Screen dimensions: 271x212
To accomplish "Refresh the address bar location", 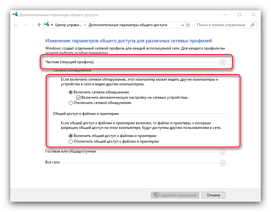I will pyautogui.click(x=188, y=25).
